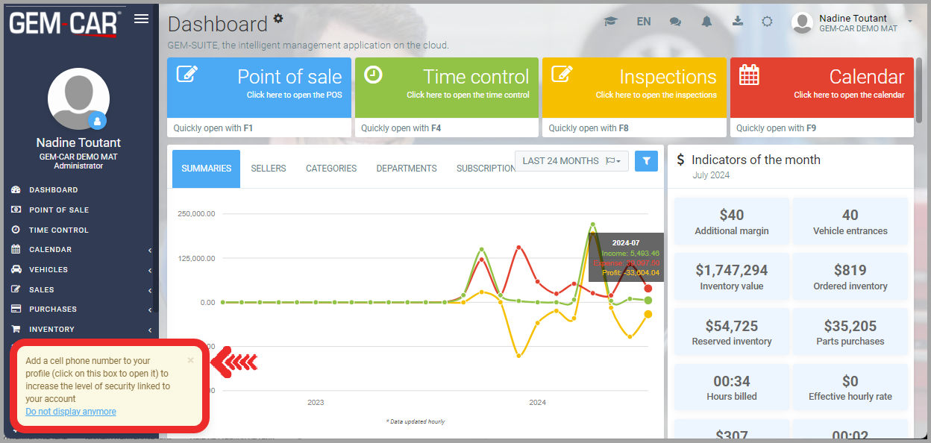Click the blue chart filter button
Viewport: 931px width, 443px height.
coord(646,160)
